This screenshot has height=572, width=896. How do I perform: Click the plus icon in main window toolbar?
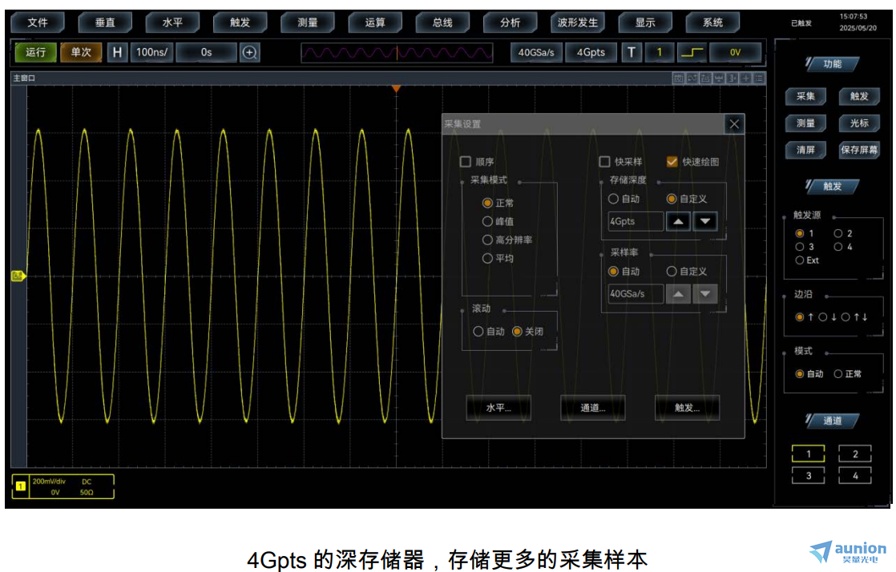pyautogui.click(x=745, y=79)
